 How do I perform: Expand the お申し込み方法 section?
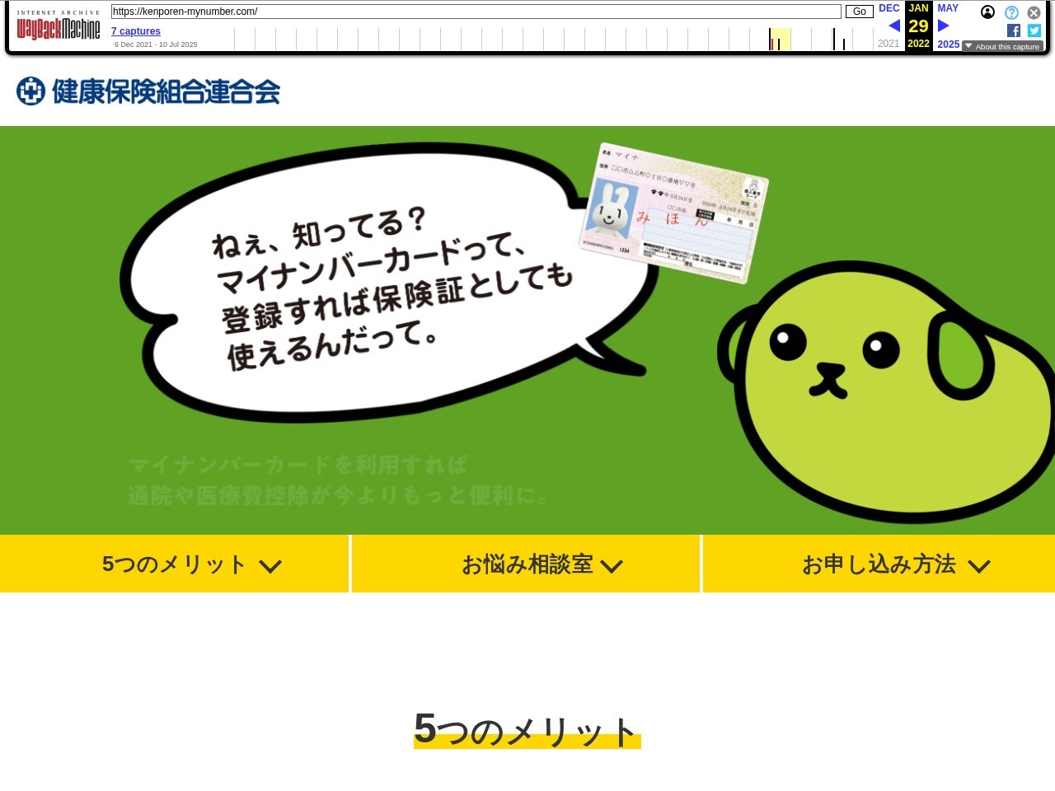click(x=879, y=564)
